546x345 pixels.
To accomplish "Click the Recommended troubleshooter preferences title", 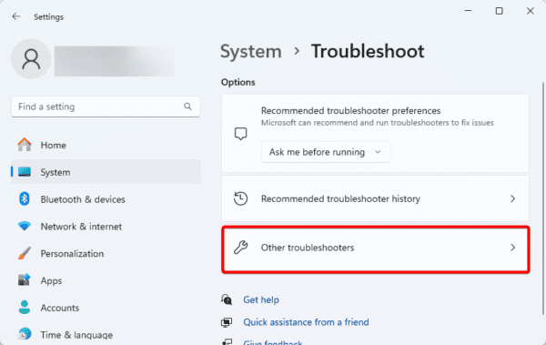I will (350, 110).
